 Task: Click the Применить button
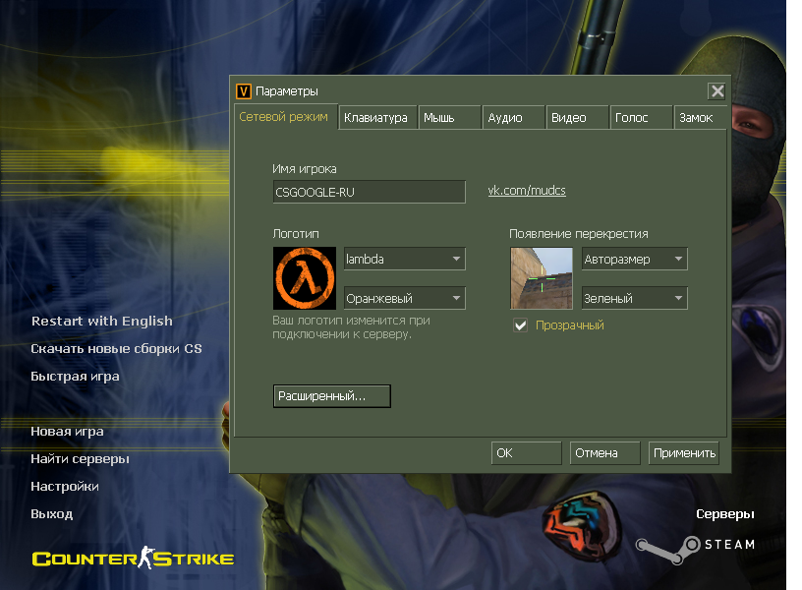[x=684, y=453]
